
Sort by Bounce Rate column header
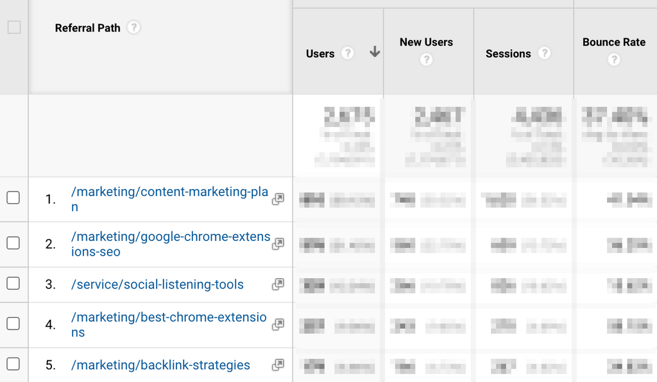tap(613, 42)
